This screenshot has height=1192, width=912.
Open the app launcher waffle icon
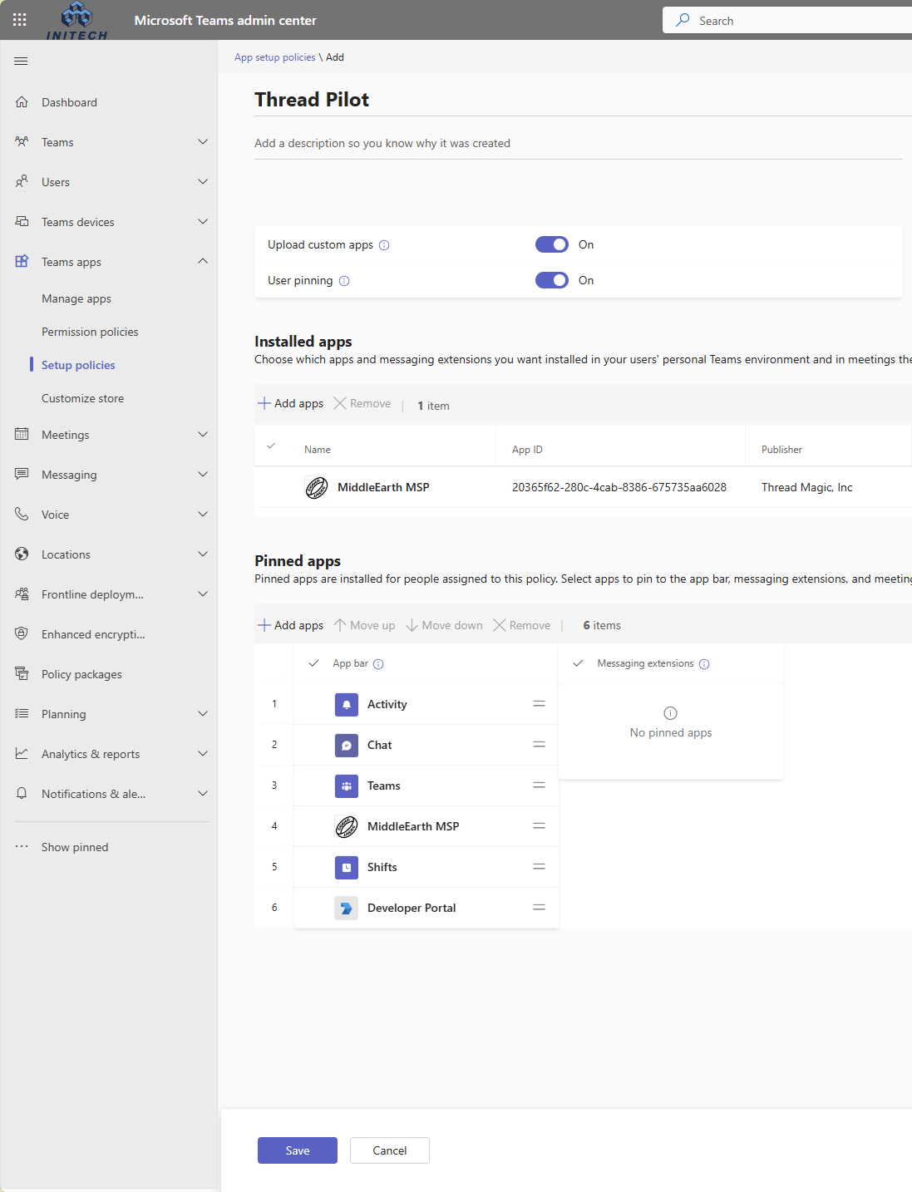point(20,20)
